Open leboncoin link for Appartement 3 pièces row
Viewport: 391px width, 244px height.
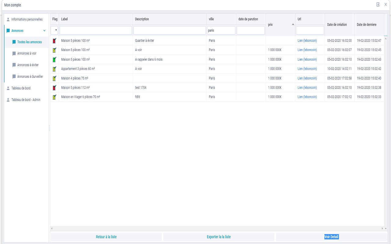point(307,69)
